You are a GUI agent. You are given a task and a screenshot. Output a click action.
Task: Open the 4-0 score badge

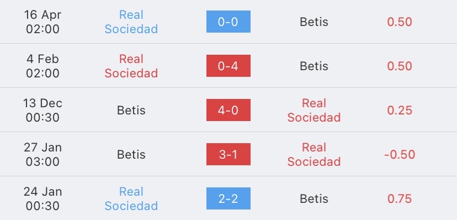(228, 110)
